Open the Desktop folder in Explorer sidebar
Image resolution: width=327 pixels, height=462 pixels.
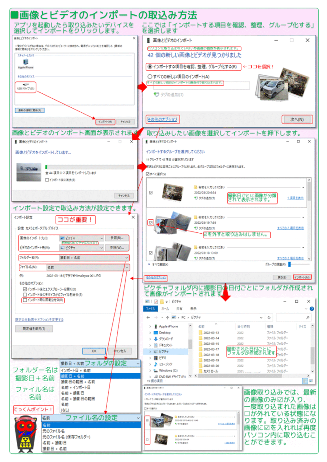click(x=164, y=333)
